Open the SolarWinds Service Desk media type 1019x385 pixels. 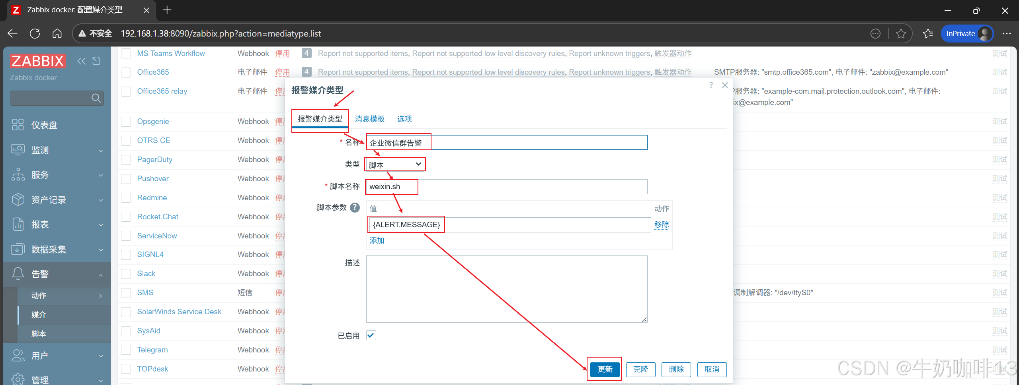[x=179, y=312]
